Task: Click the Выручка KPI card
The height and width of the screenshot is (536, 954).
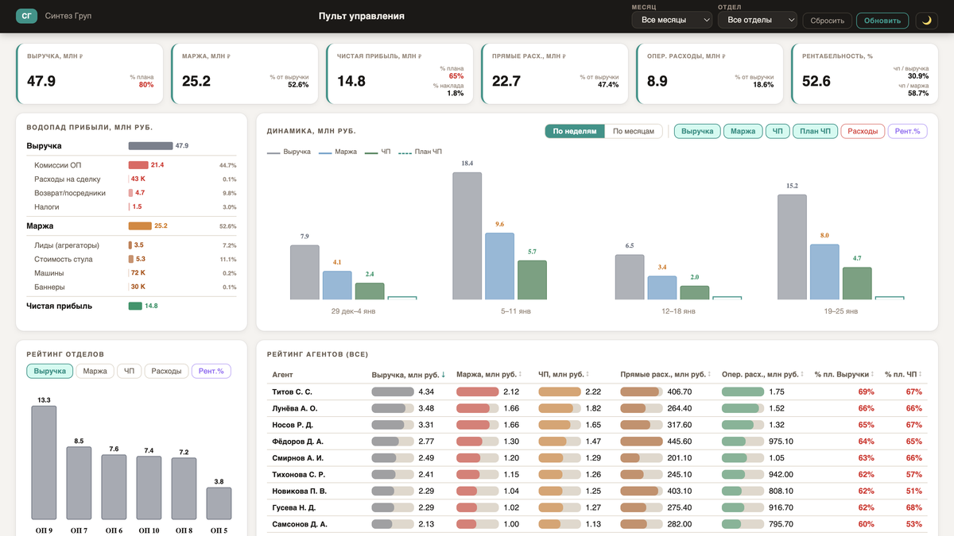Action: click(x=89, y=74)
